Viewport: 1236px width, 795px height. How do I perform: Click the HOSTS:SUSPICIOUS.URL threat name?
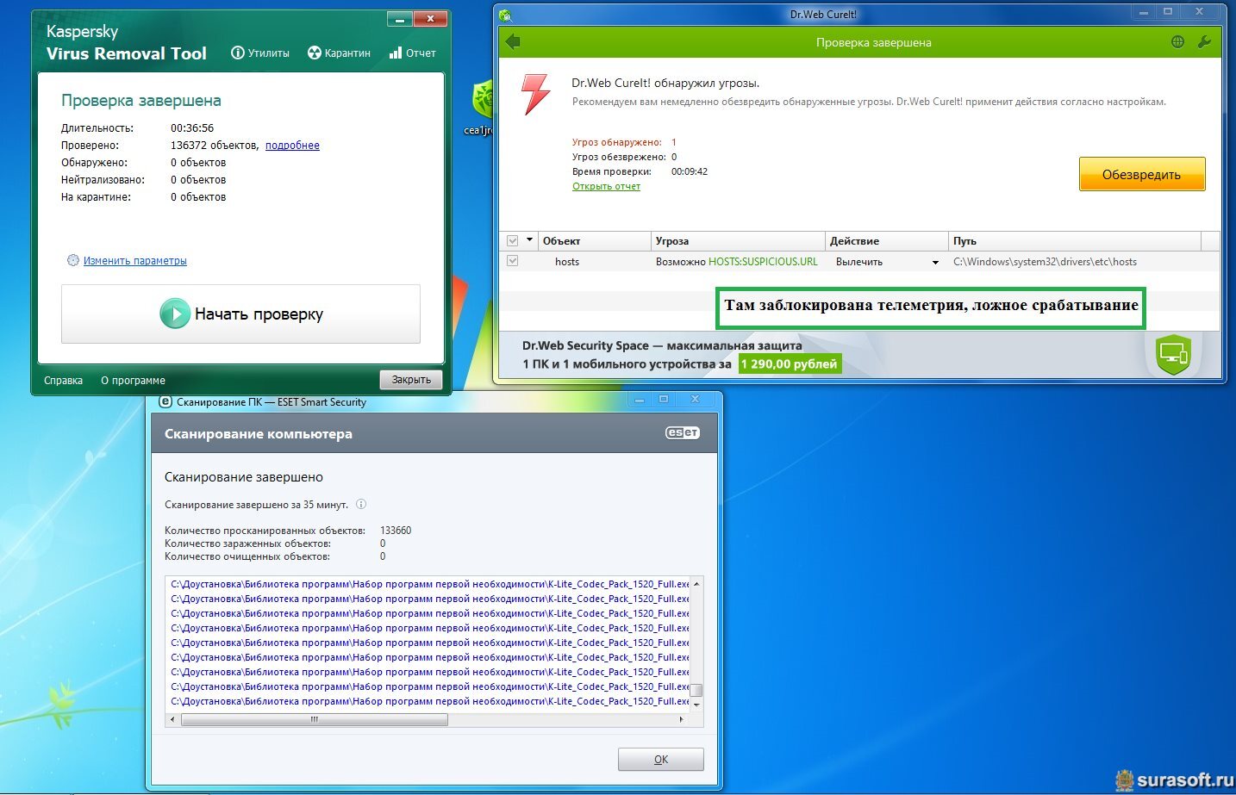click(763, 262)
